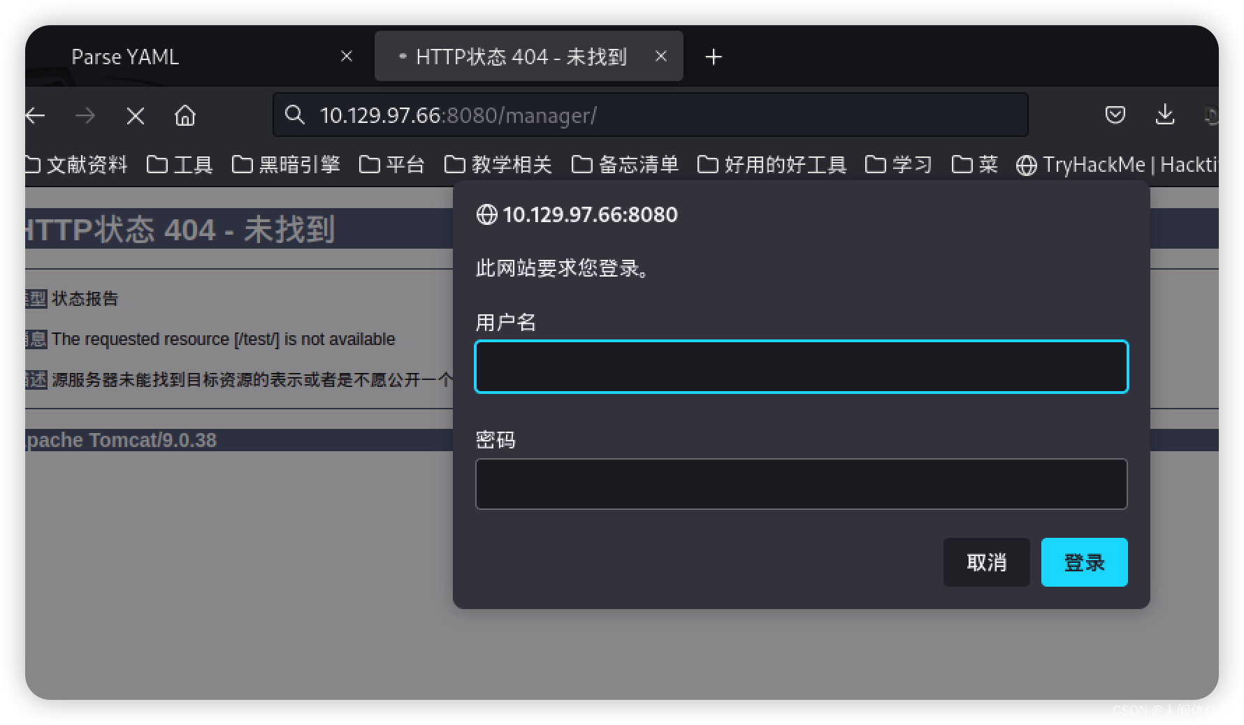The height and width of the screenshot is (725, 1244).
Task: Stop loading with the X button
Action: pos(136,116)
